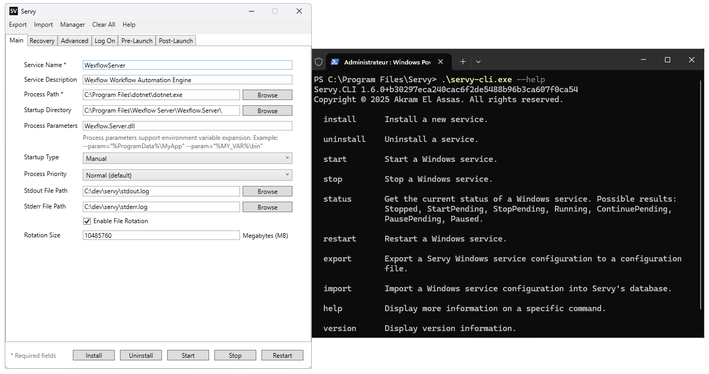709x374 pixels.
Task: Click Browse next to Startup Directory
Action: (267, 111)
